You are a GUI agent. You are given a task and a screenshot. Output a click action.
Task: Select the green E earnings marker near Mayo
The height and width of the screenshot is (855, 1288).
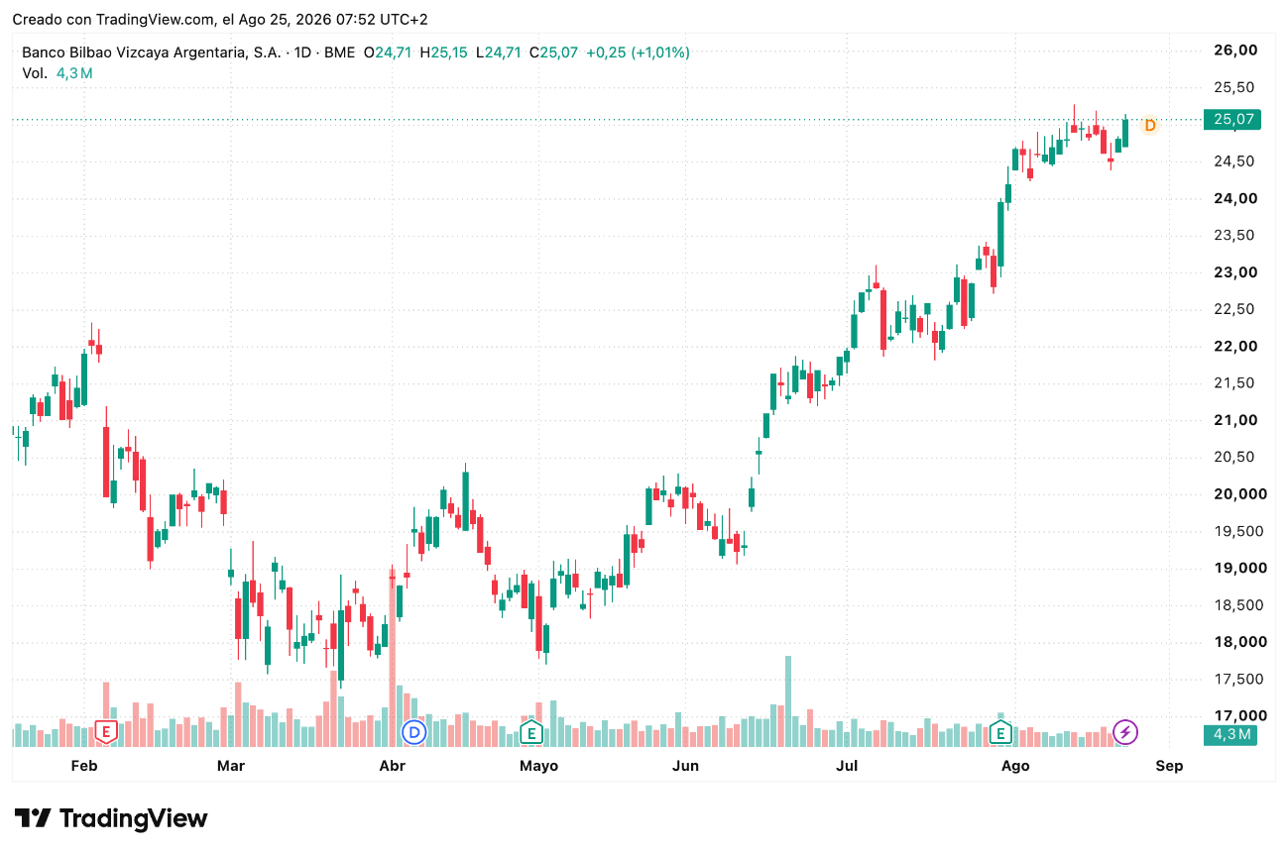tap(531, 732)
